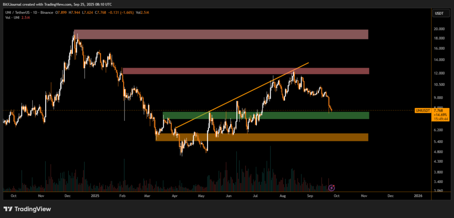Viewport: 454px width, 218px height.
Task: Click the Aug label on time axis
Action: pyautogui.click(x=283, y=195)
